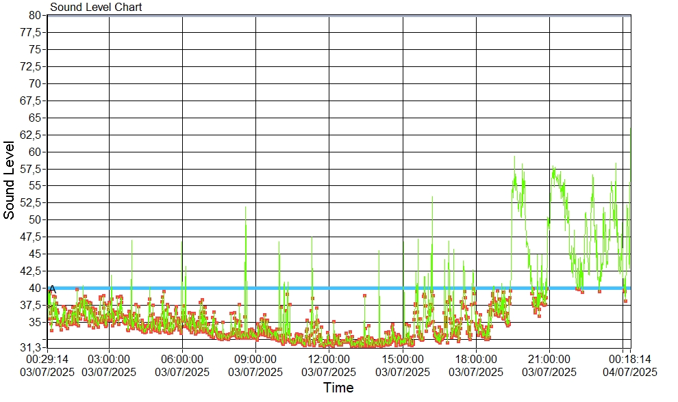Click the 18:00:00 time tick label
Image resolution: width=678 pixels, height=402 pixels.
coord(476,359)
